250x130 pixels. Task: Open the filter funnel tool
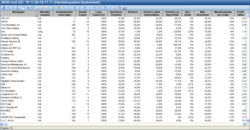point(33,7)
